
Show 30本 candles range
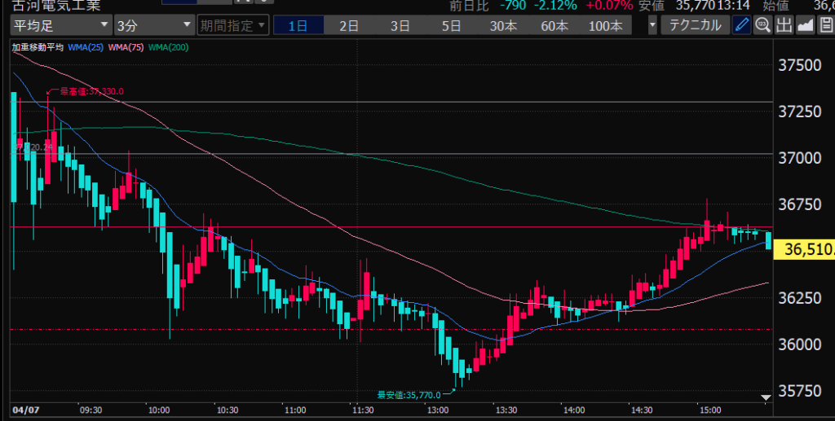coord(503,25)
